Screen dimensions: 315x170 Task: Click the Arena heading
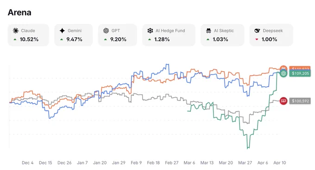tap(19, 13)
